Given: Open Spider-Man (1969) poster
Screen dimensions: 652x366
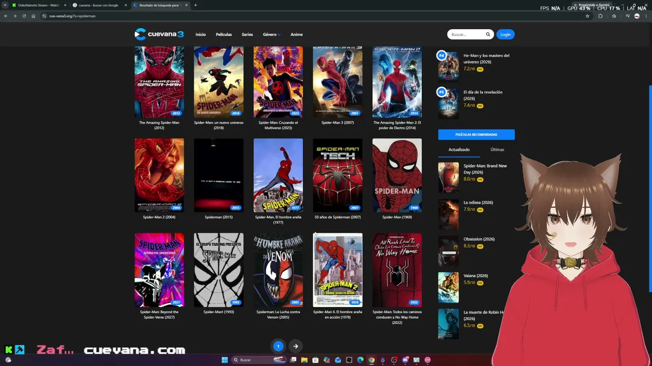Looking at the screenshot, I should click(x=397, y=175).
